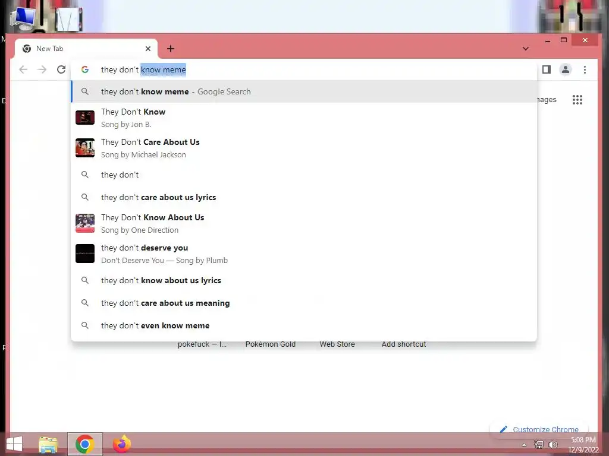Click the Add shortcut button
Screen dimensions: 609x456
click(404, 344)
